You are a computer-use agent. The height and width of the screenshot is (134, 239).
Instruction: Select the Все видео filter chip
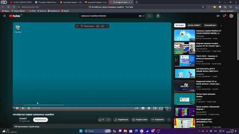pos(180,25)
